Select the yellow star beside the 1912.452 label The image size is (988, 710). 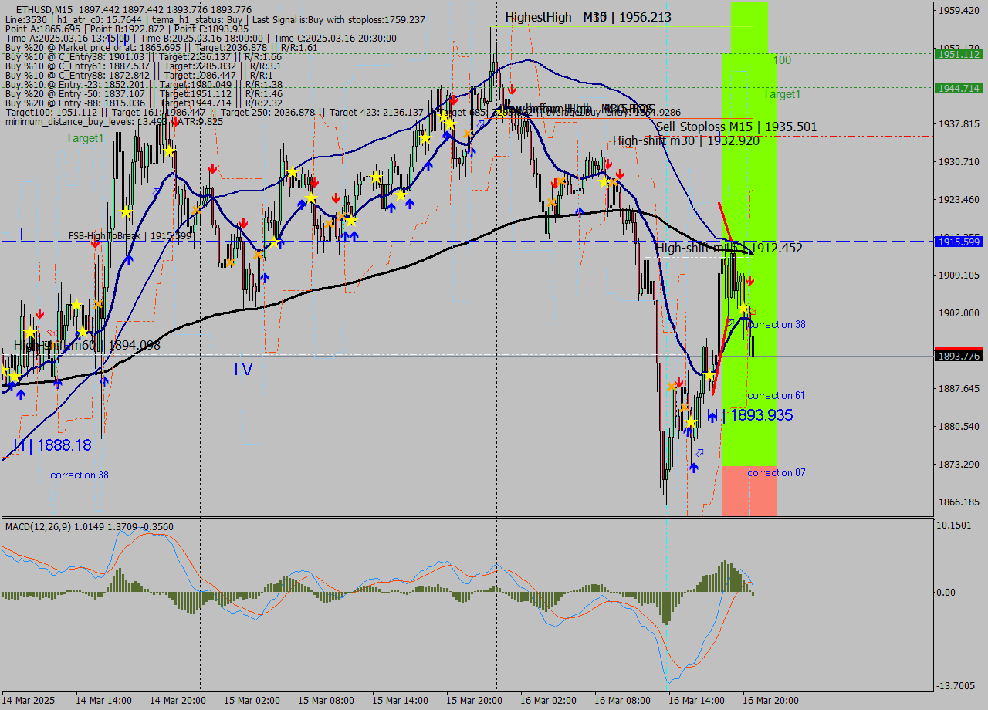(x=743, y=307)
